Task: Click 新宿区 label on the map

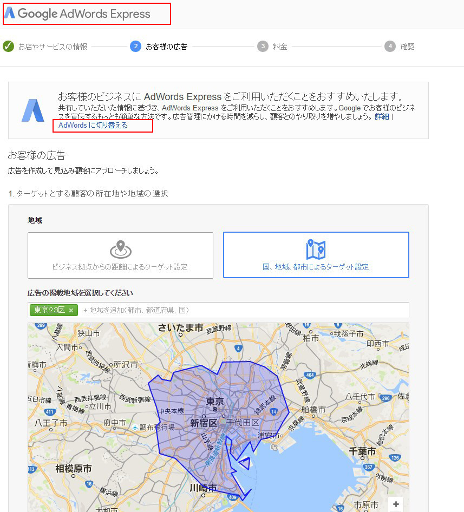Action: point(204,423)
